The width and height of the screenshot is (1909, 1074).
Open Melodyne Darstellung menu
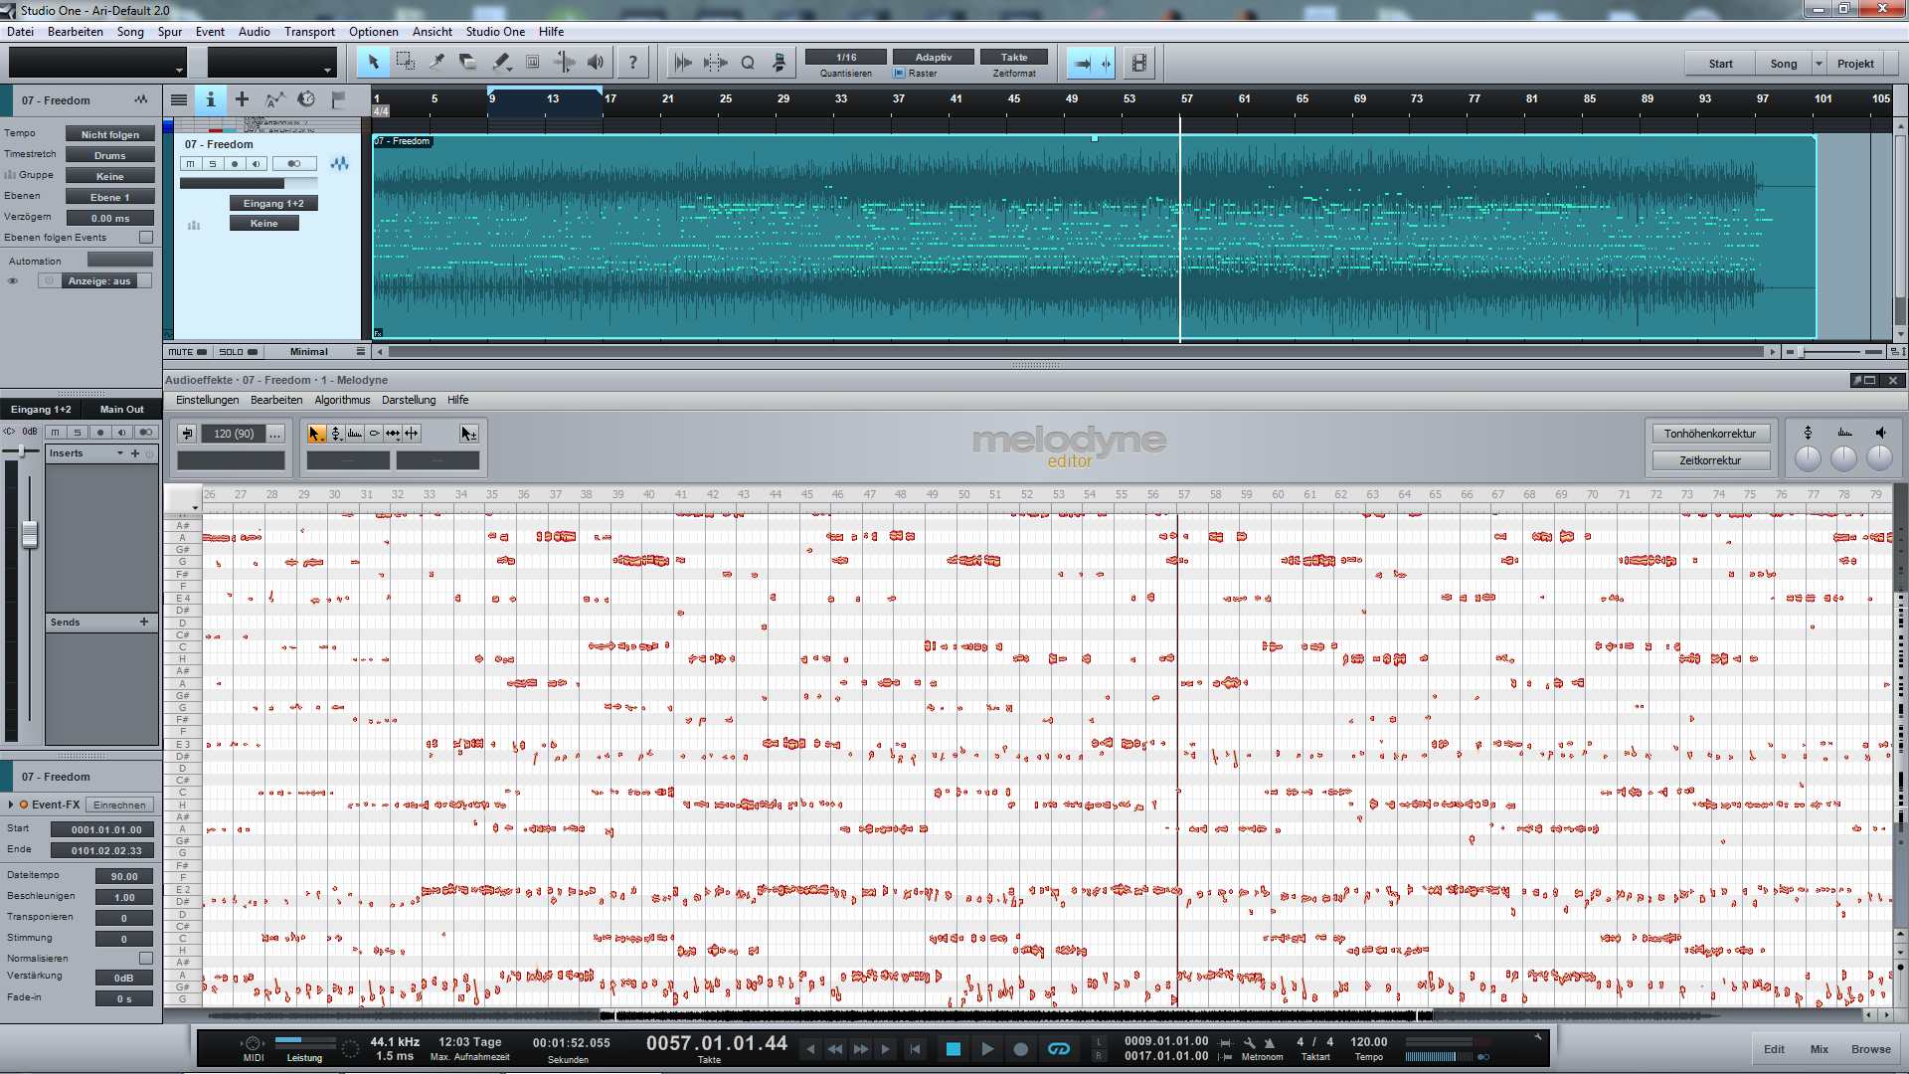(x=409, y=400)
